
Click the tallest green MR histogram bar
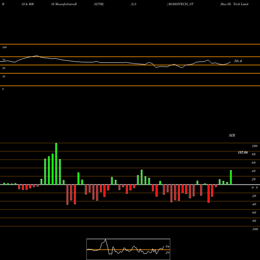click(56, 164)
